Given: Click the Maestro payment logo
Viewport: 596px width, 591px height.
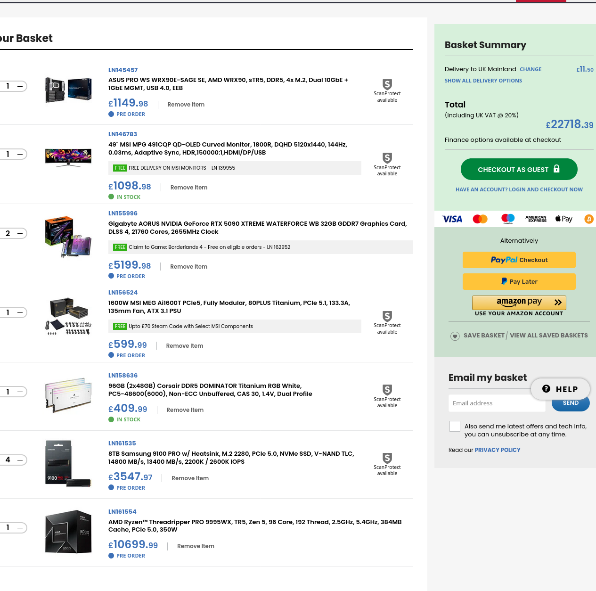Looking at the screenshot, I should (508, 219).
